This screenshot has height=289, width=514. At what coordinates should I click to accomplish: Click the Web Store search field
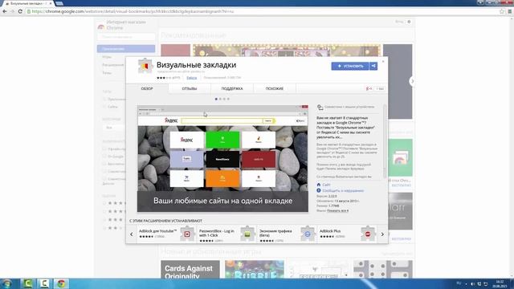click(126, 37)
